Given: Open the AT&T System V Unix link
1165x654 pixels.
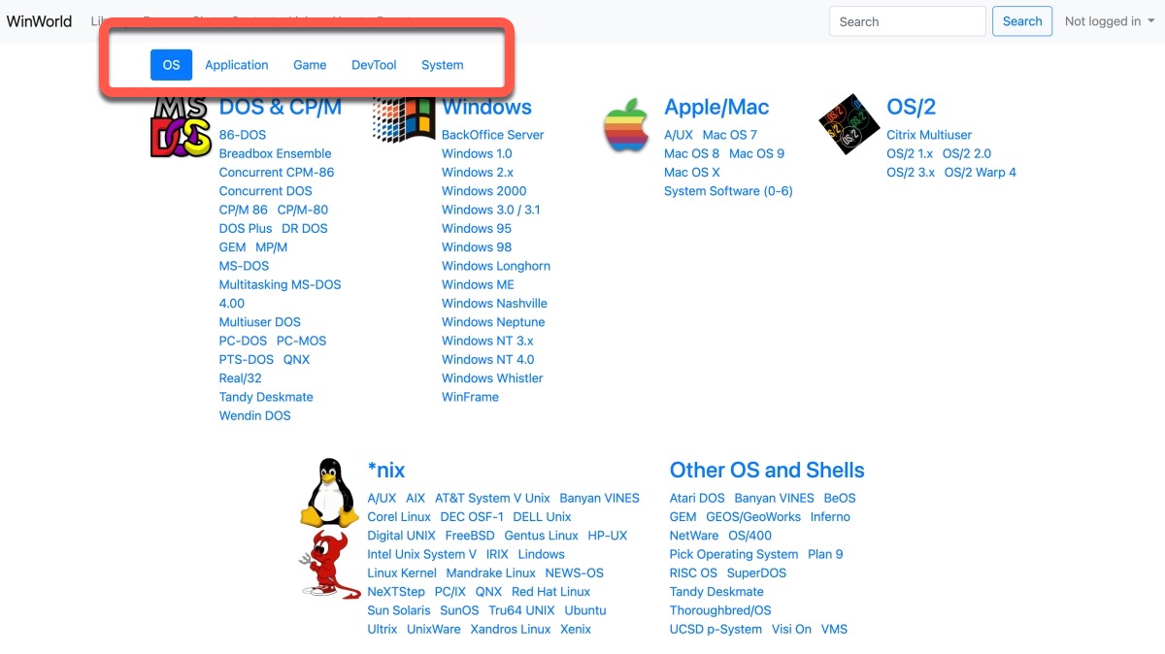Looking at the screenshot, I should click(492, 498).
